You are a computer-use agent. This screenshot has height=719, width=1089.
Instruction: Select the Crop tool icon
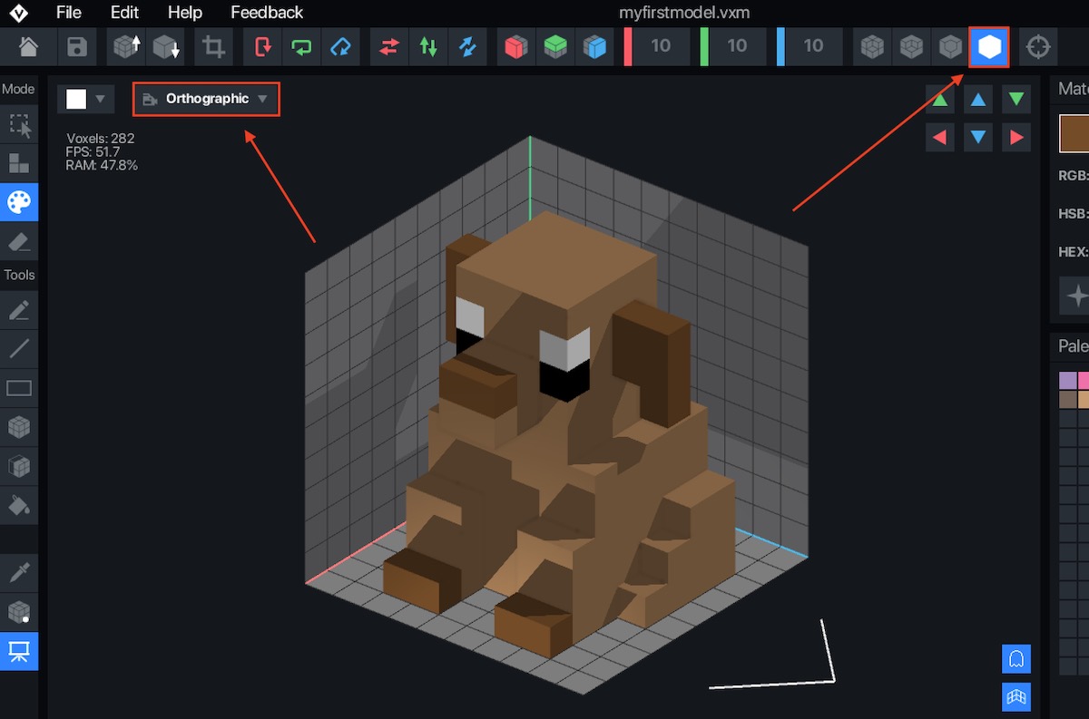point(214,46)
